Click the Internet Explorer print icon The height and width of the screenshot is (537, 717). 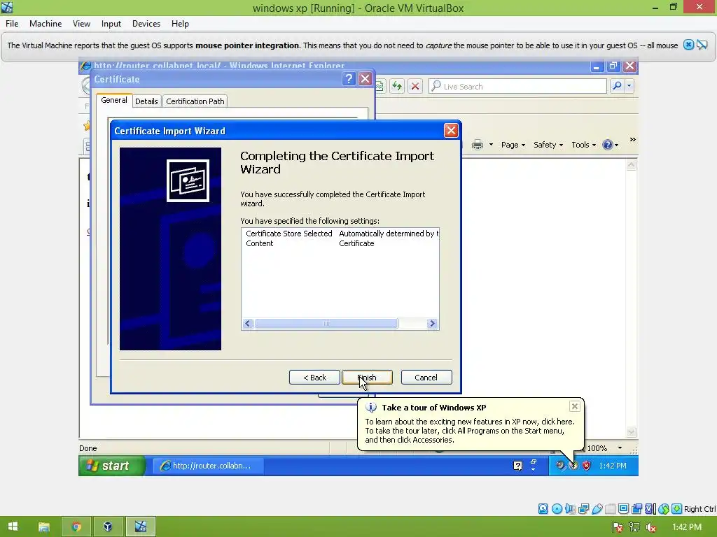coord(478,145)
